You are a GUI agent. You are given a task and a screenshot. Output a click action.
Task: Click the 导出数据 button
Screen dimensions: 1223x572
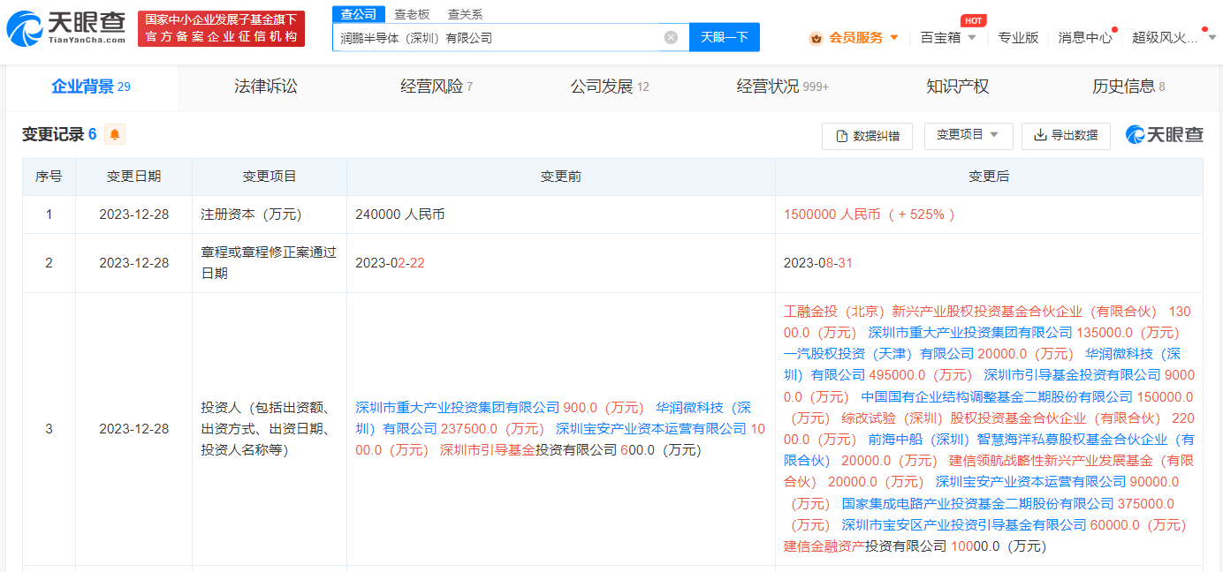[1066, 135]
